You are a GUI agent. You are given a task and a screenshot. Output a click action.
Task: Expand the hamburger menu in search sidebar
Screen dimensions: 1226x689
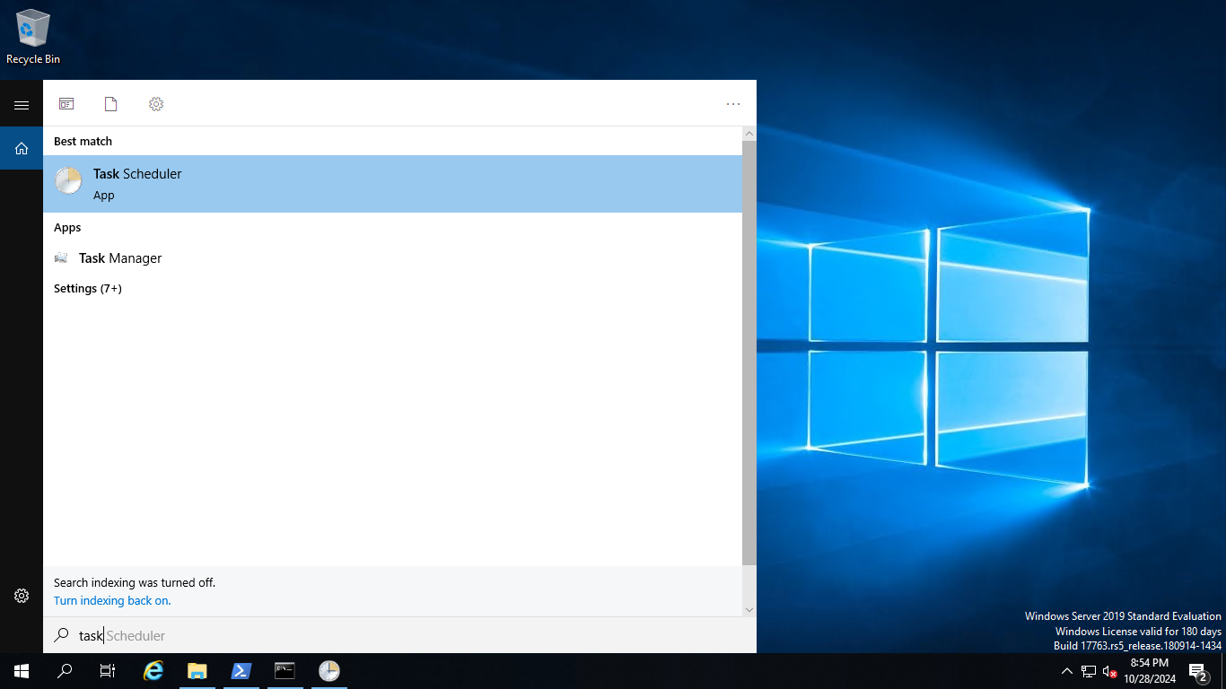coord(22,105)
